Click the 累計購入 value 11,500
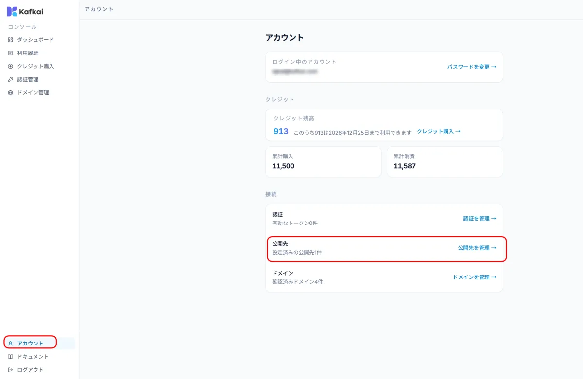Image resolution: width=583 pixels, height=379 pixels. pos(283,166)
